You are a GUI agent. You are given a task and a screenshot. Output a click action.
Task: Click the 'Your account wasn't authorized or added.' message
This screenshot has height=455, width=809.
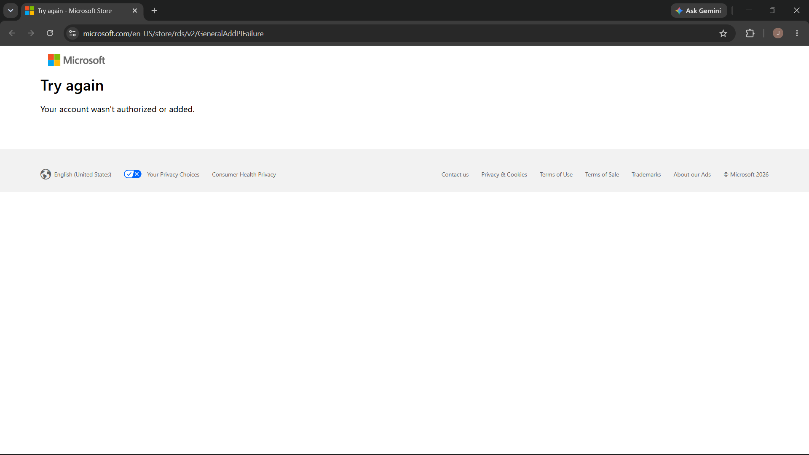tap(118, 109)
